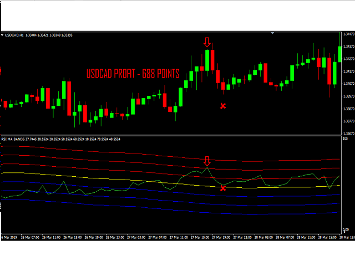Click the gray chart shift triangle marker
355x266 pixels.
pyautogui.click(x=272, y=33)
